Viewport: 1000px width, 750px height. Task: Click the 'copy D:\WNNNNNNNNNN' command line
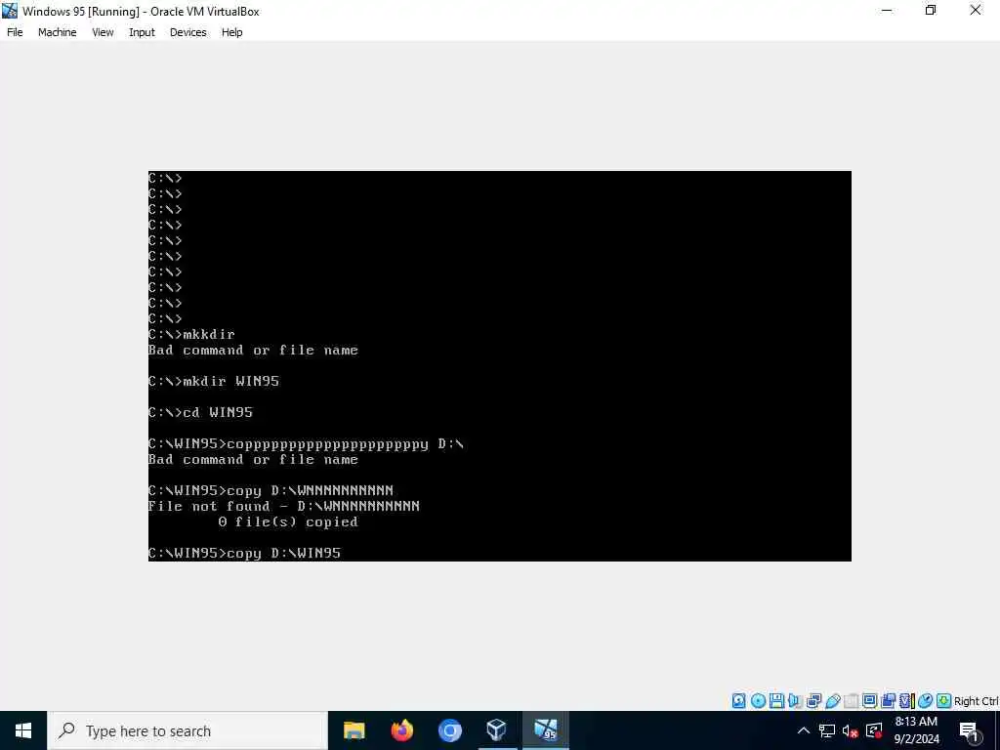click(271, 490)
